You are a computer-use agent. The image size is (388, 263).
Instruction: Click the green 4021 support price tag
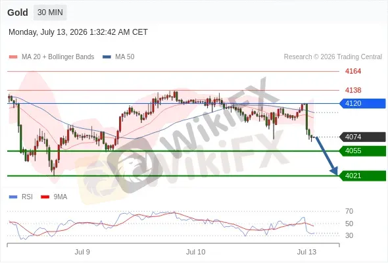[362, 176]
